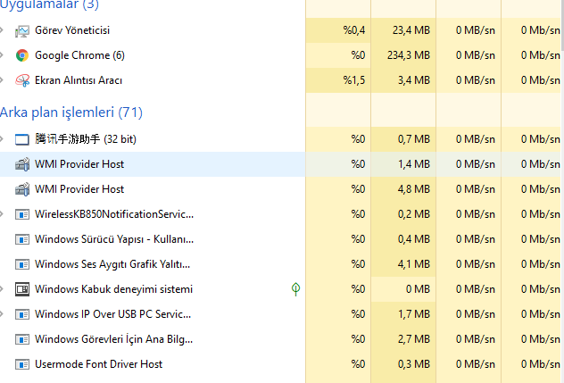
Task: Expand the Google Chrome (6) process group
Action: [x=2, y=55]
